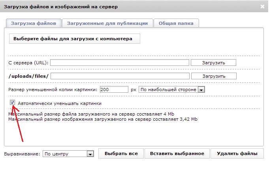Toggle Автоматически уменьшать картинки checkbox
The width and height of the screenshot is (269, 172).
coord(13,103)
